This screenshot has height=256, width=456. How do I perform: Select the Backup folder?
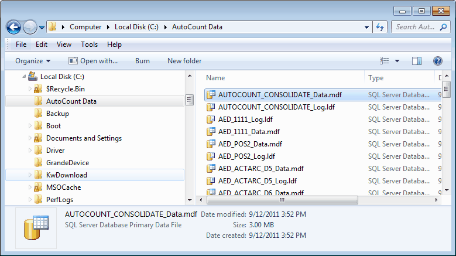(x=57, y=114)
